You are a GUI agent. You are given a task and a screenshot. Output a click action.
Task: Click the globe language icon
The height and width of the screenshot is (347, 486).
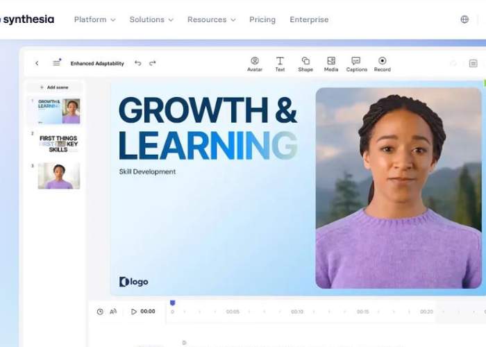click(464, 19)
